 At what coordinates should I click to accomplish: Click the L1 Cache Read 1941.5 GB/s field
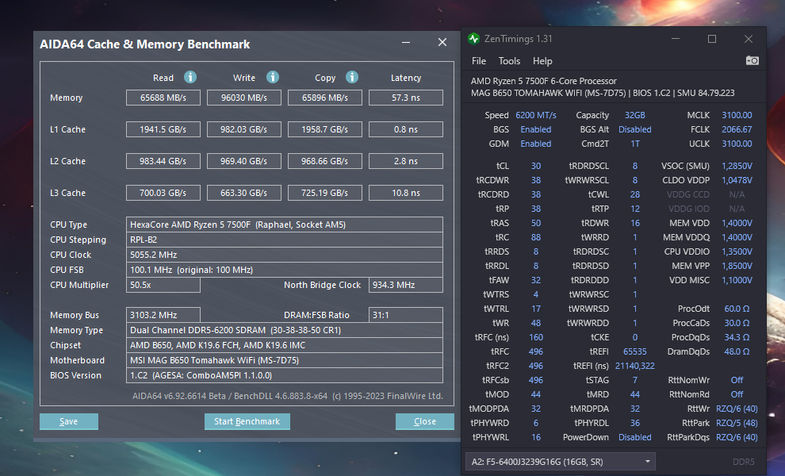pos(163,129)
